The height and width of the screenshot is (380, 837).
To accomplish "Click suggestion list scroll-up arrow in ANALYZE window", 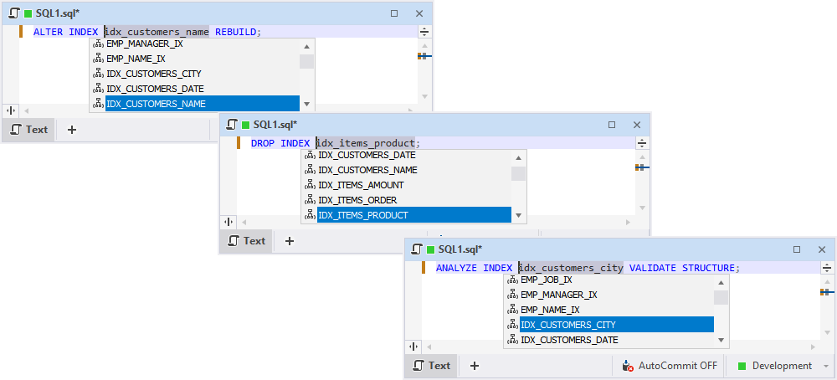I will (721, 283).
